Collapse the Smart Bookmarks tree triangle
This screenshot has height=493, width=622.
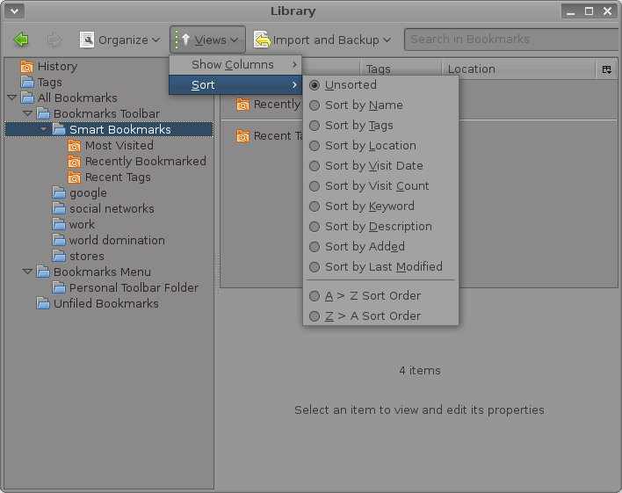pos(43,129)
